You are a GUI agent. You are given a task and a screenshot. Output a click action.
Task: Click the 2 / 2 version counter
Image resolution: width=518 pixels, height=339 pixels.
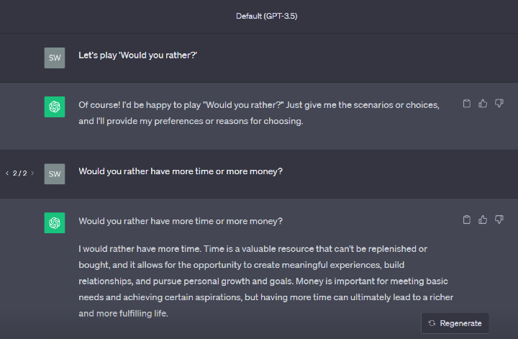pos(19,173)
